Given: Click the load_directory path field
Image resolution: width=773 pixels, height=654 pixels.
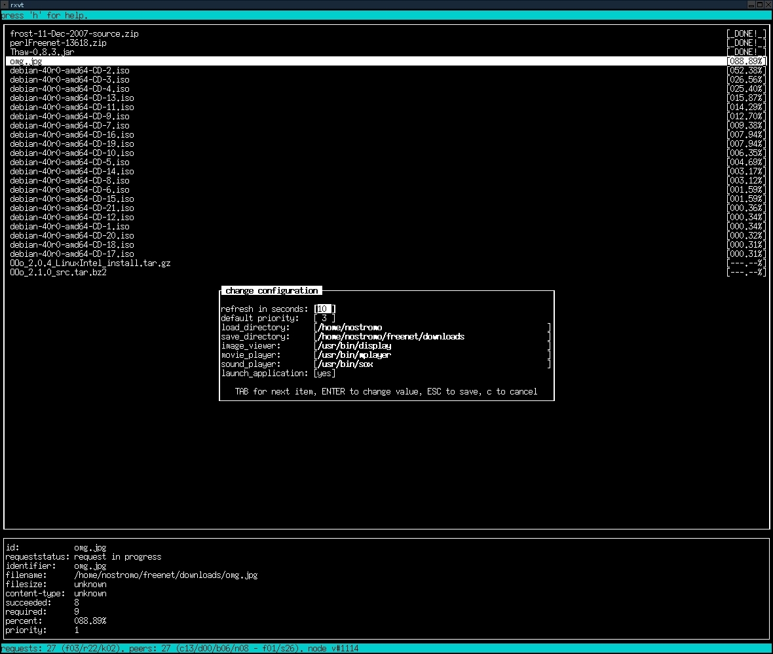Looking at the screenshot, I should (432, 327).
